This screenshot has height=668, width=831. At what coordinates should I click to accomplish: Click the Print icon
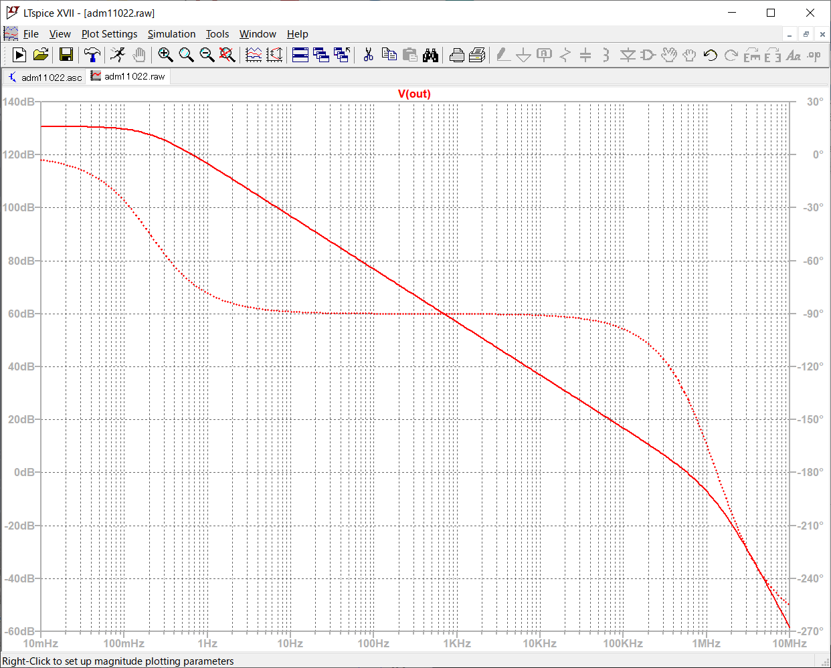pyautogui.click(x=477, y=55)
